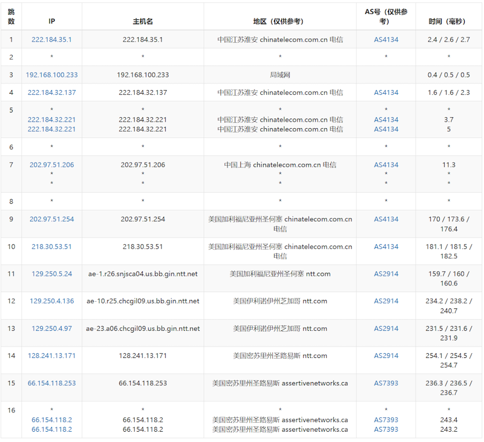484x442 pixels.
Task: Follow the 202.97.51.206 IP link in hop 7
Action: pyautogui.click(x=51, y=164)
